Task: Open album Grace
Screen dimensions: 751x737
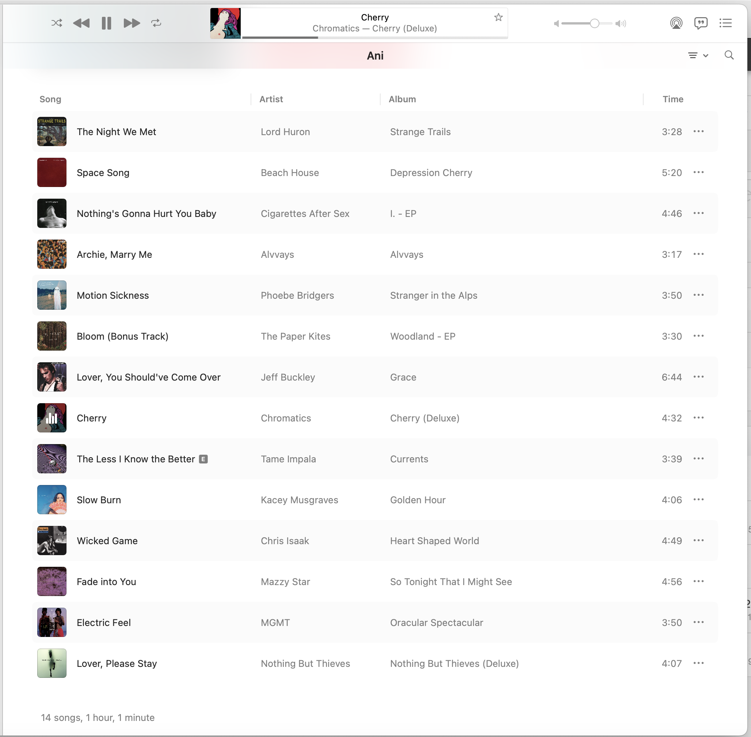Action: (403, 377)
